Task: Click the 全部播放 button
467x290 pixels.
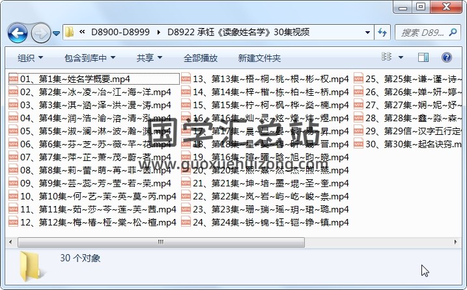Action: coord(201,58)
